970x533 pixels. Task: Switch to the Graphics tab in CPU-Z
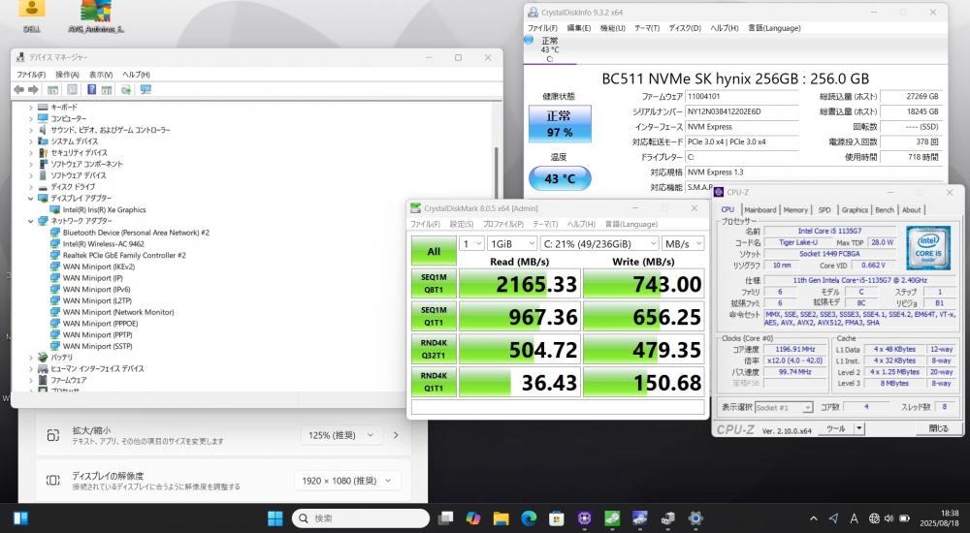(855, 209)
